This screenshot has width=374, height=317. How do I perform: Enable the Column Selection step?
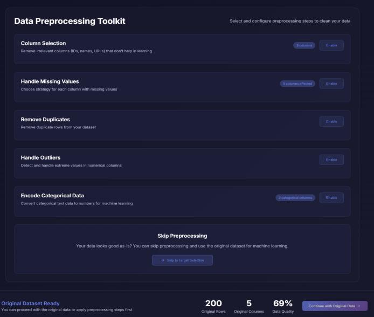tap(331, 45)
